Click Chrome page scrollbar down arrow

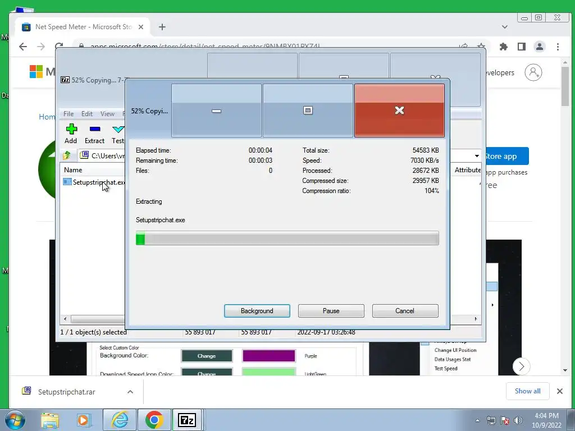[565, 370]
